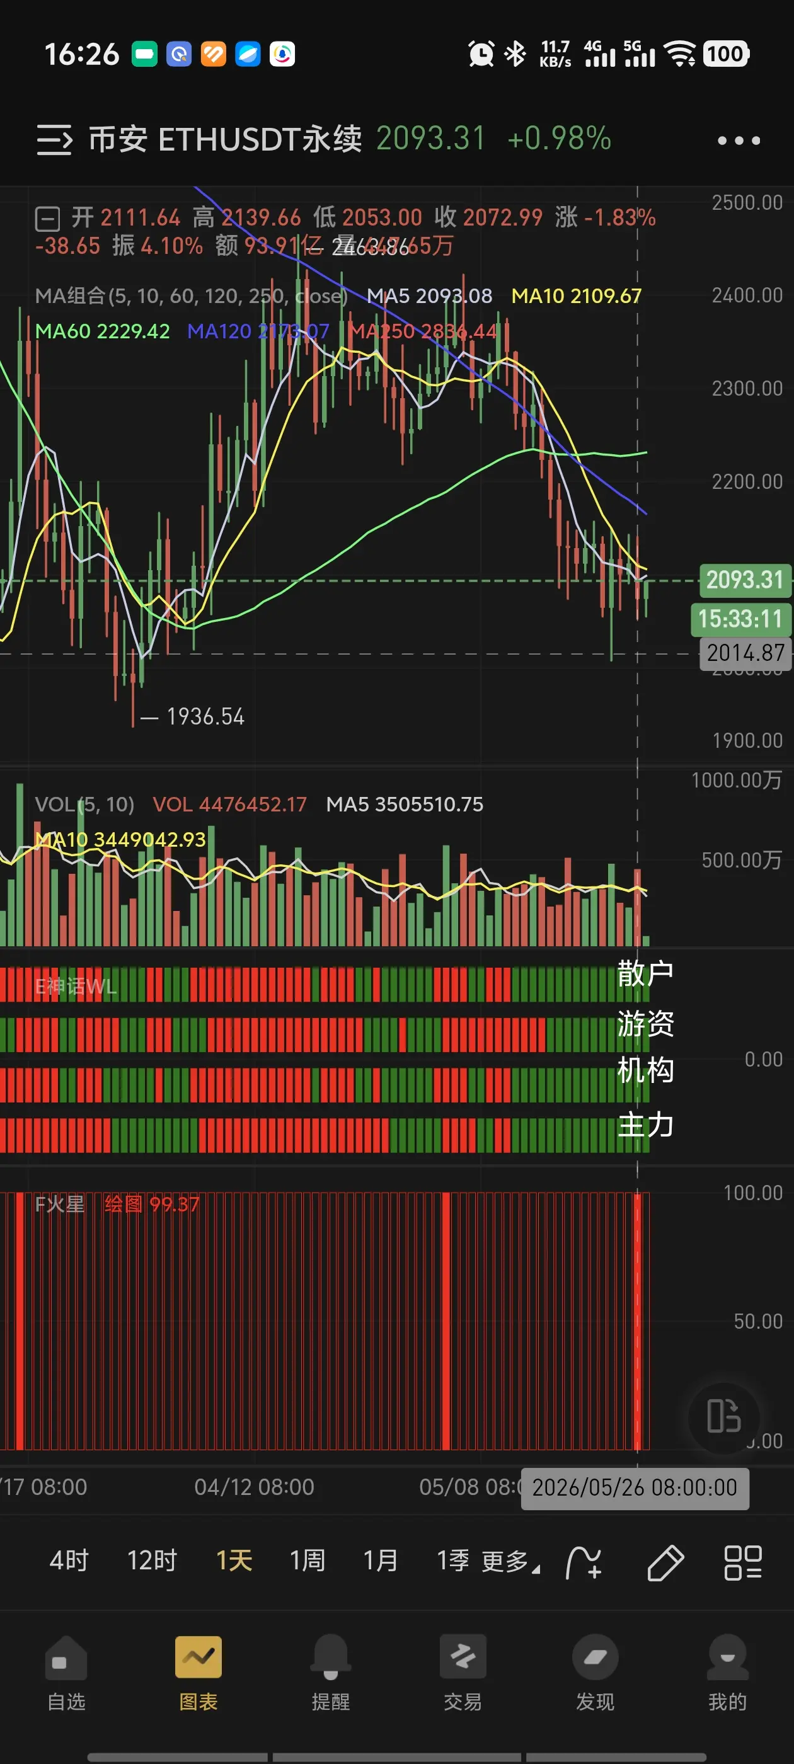Open the 提醒 alerts tab

(331, 1674)
